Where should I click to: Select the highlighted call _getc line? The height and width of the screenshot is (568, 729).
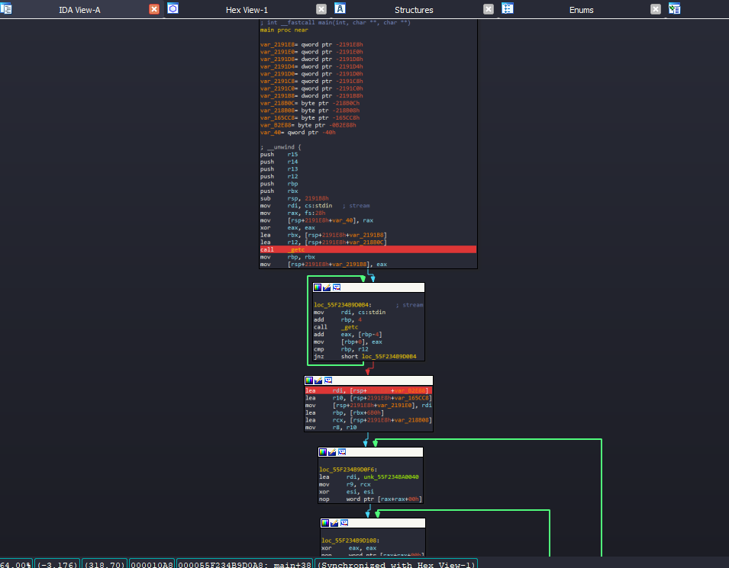368,249
